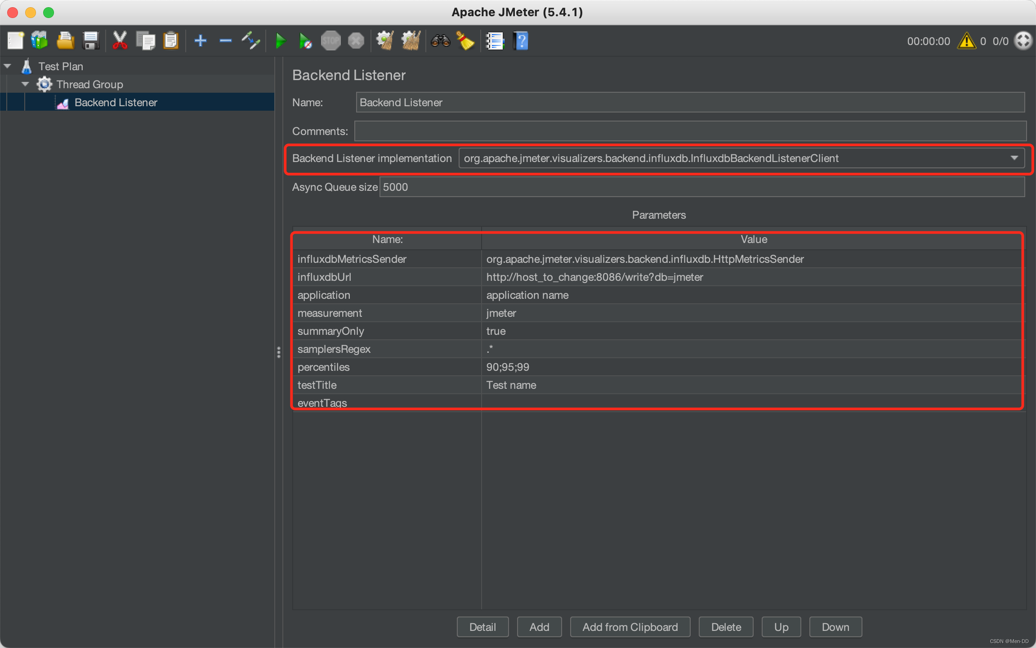The width and height of the screenshot is (1036, 648).
Task: Select Thread Group in the tree
Action: 90,84
